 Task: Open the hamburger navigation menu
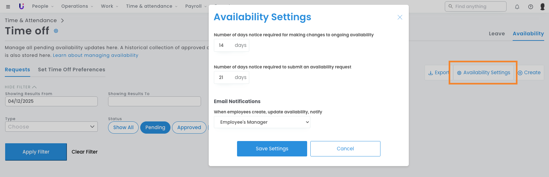click(x=8, y=6)
